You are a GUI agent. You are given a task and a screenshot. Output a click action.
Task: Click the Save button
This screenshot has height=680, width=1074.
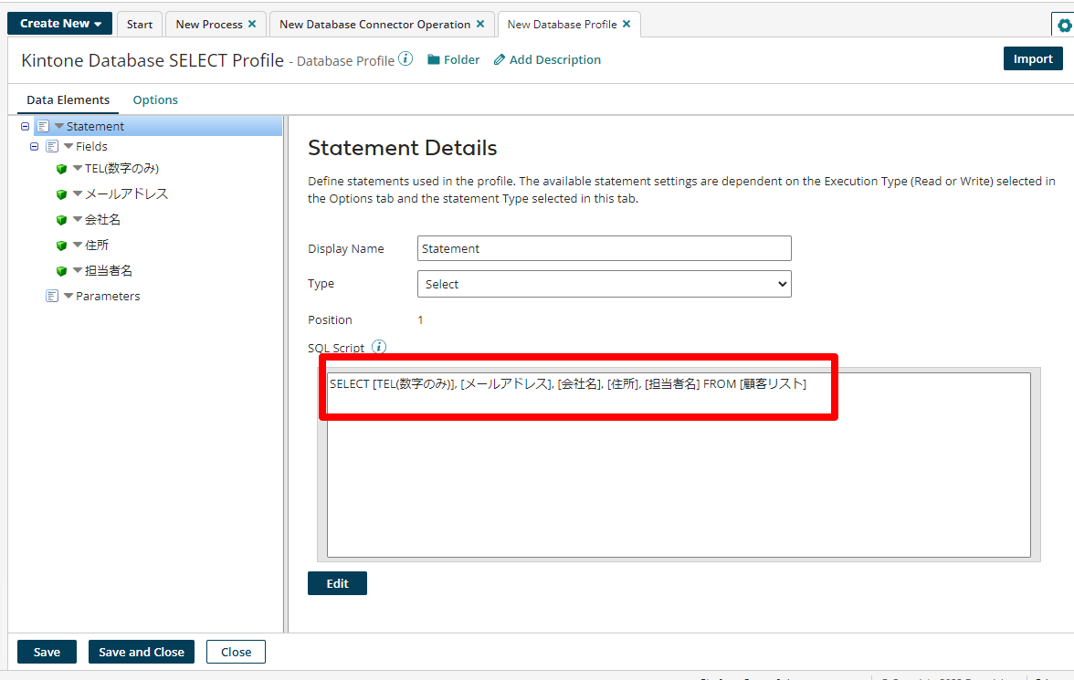(x=47, y=652)
